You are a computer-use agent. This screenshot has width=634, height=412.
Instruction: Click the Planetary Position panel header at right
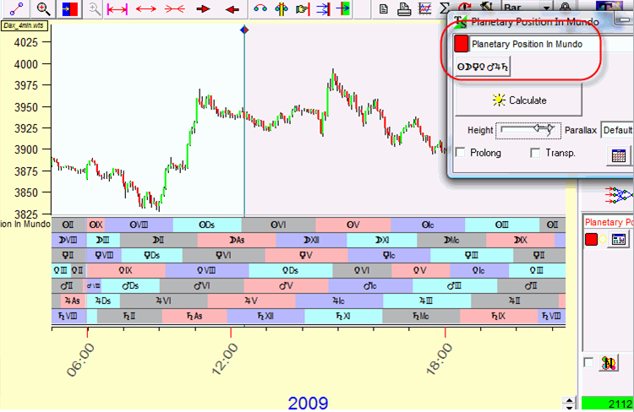click(609, 222)
